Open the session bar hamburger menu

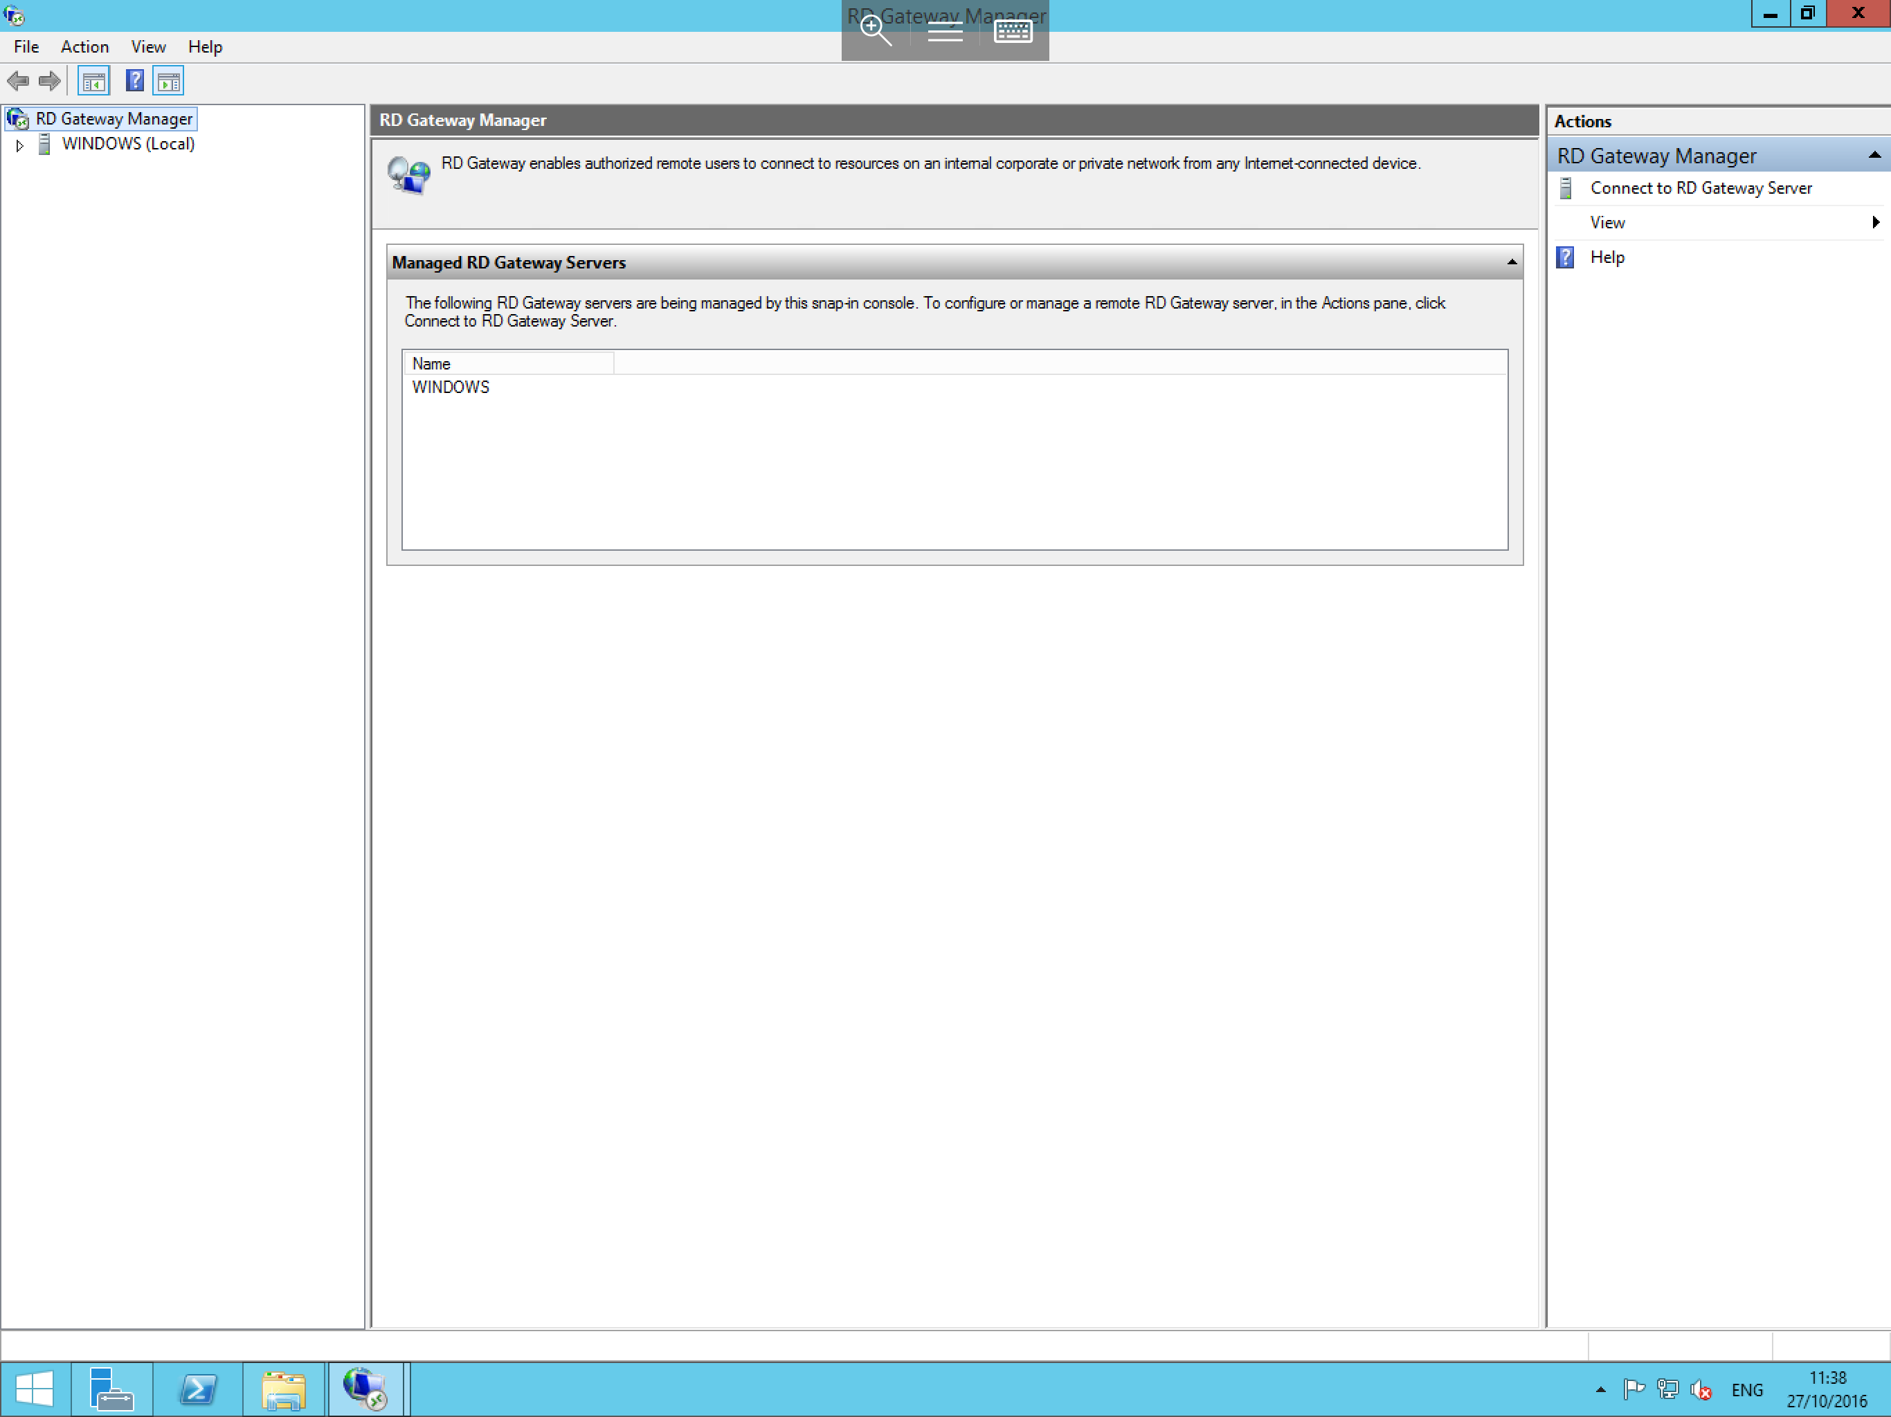coord(945,32)
